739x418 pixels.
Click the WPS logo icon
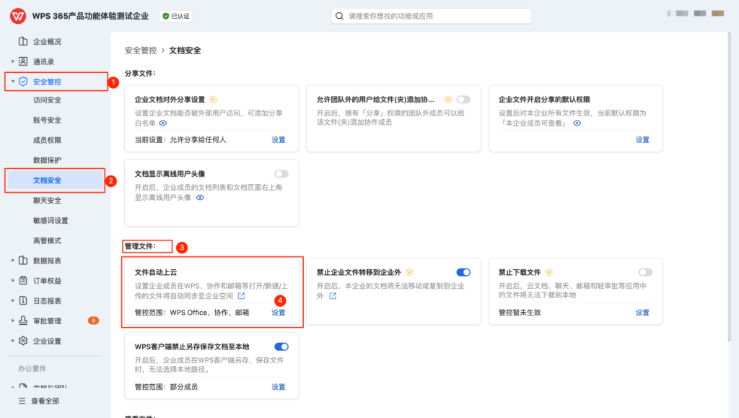(18, 16)
